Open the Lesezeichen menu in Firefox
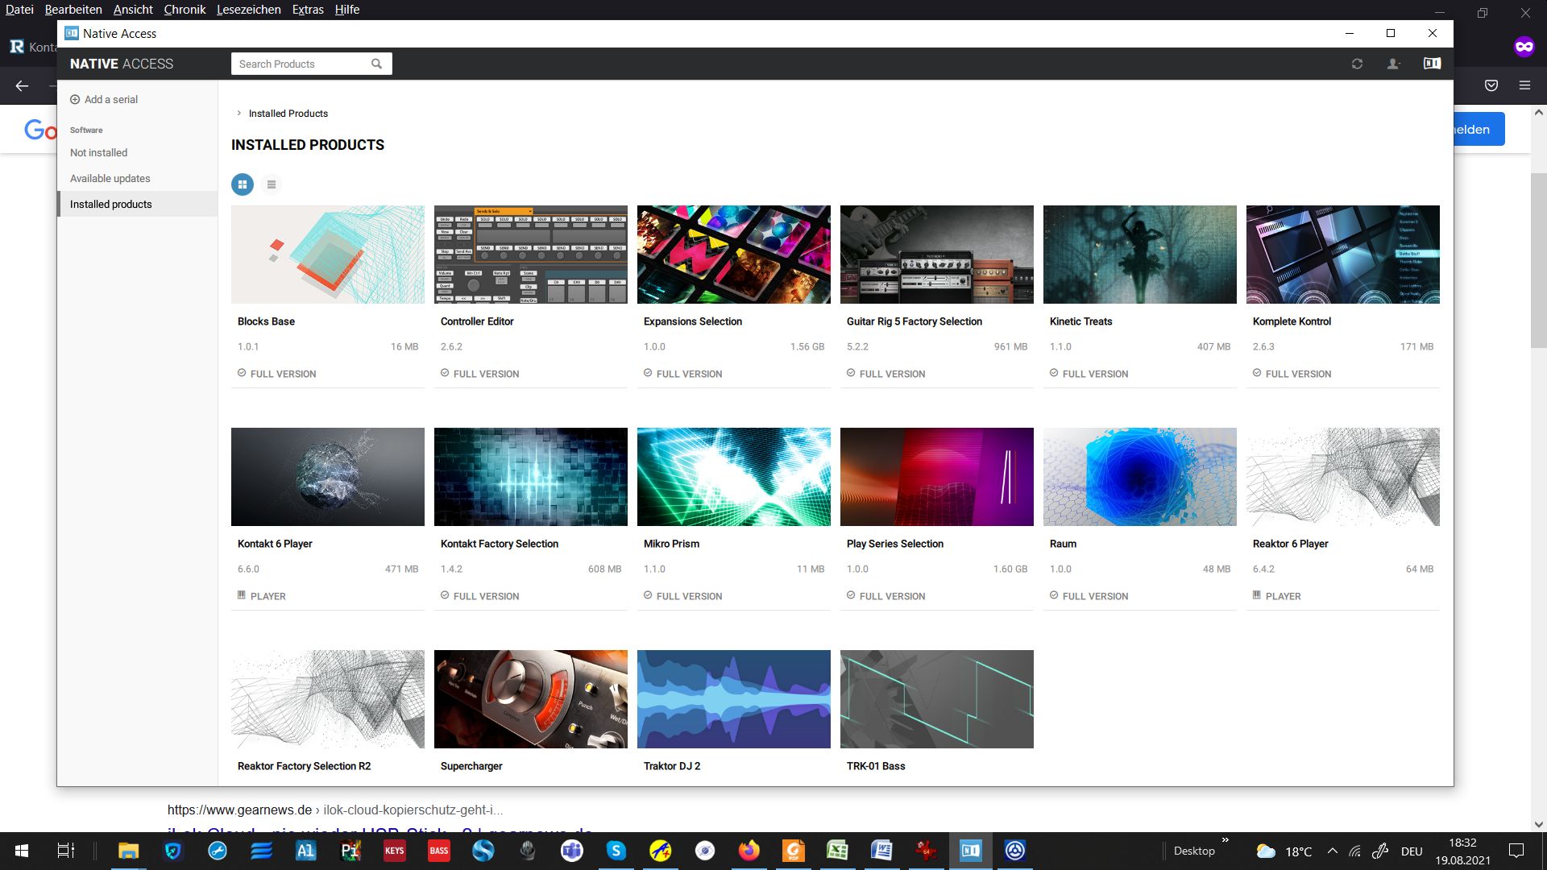Screen dimensions: 1547x870 (248, 10)
